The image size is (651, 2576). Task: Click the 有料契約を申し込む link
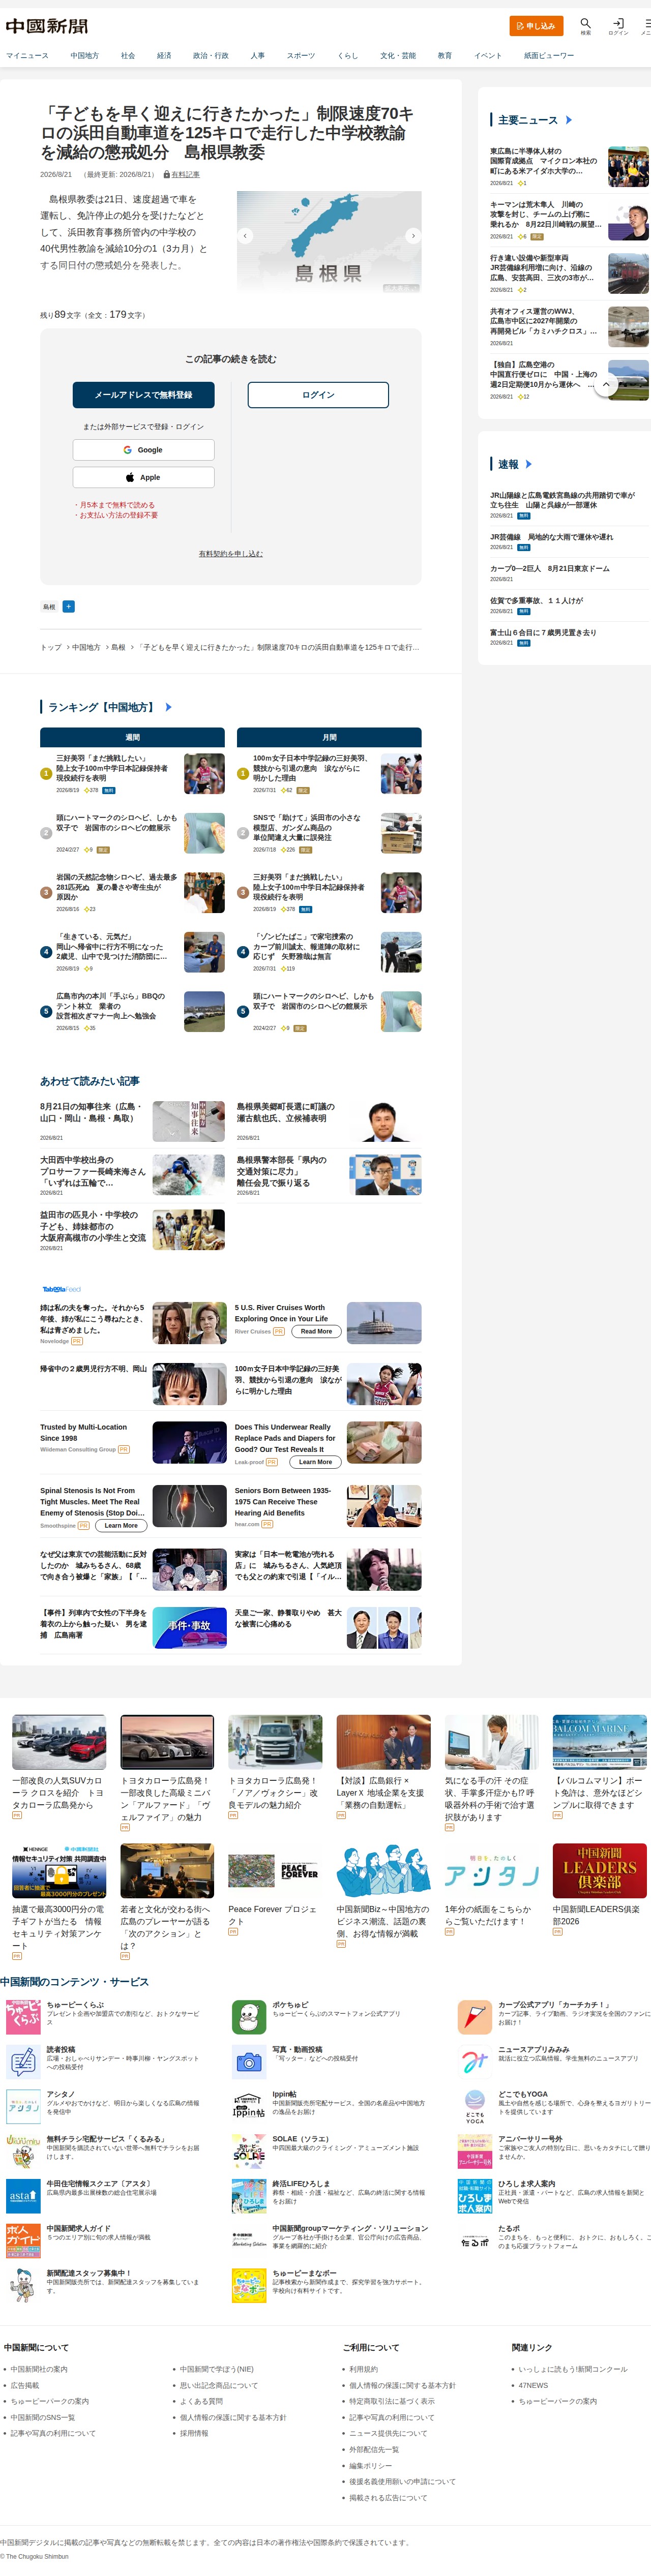231,553
